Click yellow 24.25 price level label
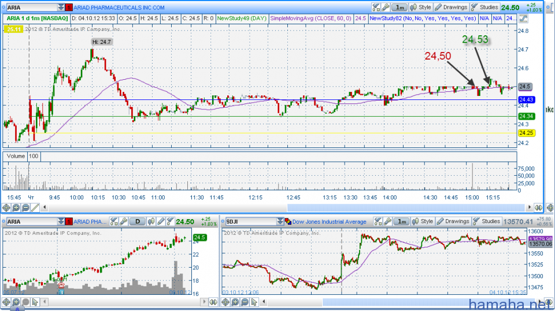Screen dimensions: 555x311 526,133
